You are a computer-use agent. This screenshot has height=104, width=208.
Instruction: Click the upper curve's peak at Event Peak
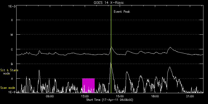click(111, 47)
